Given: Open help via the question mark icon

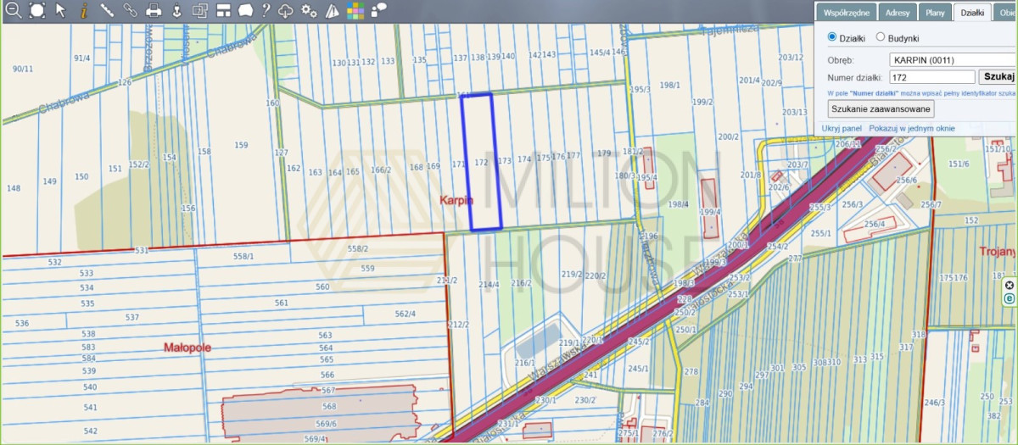Looking at the screenshot, I should point(266,10).
